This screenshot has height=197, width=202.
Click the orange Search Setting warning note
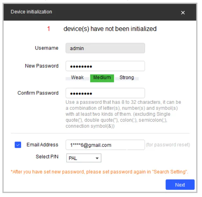[x=99, y=172]
